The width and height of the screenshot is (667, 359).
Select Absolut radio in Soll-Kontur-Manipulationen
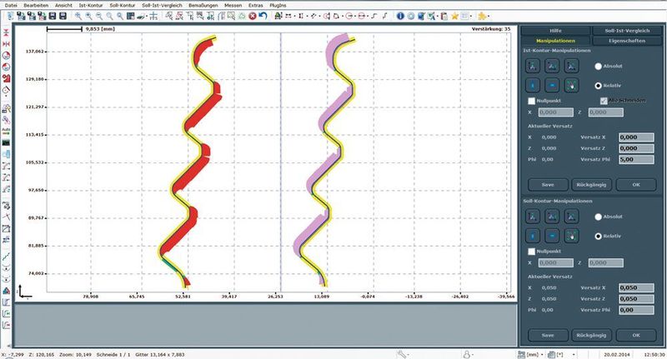598,217
